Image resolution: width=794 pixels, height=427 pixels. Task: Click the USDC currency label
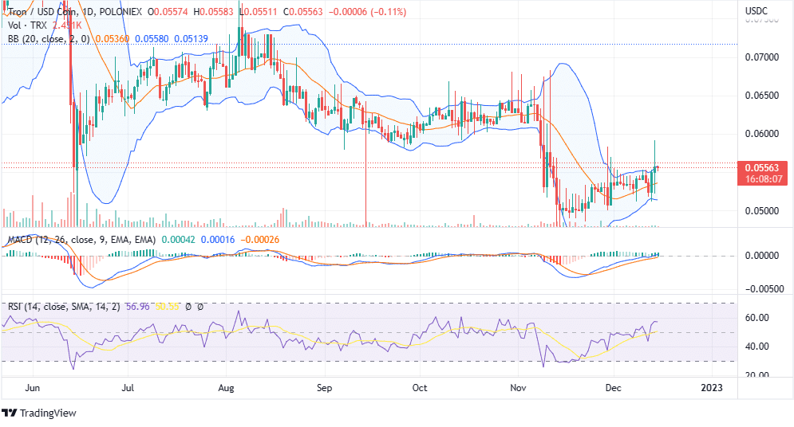pos(756,10)
